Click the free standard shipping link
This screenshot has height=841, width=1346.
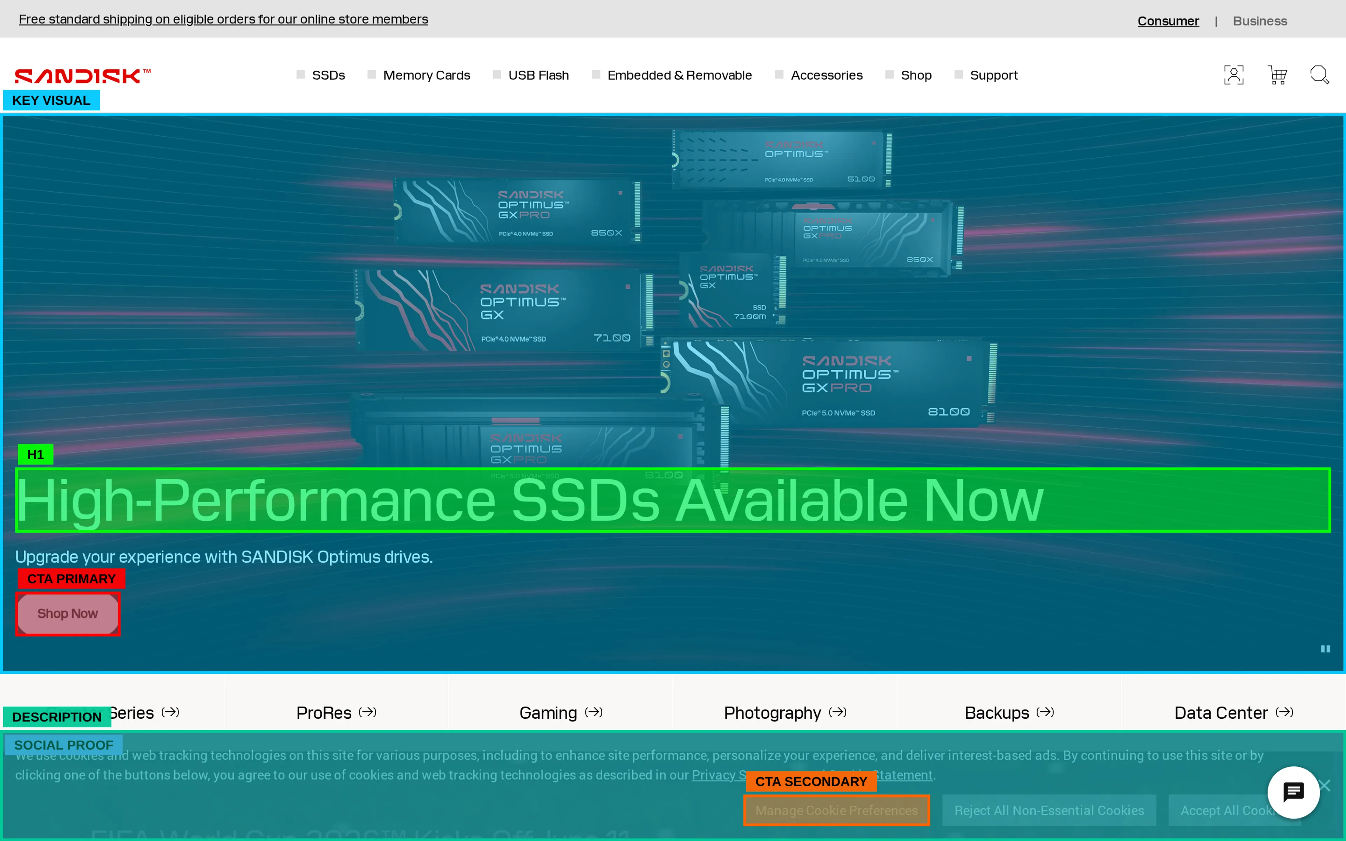[x=224, y=20]
